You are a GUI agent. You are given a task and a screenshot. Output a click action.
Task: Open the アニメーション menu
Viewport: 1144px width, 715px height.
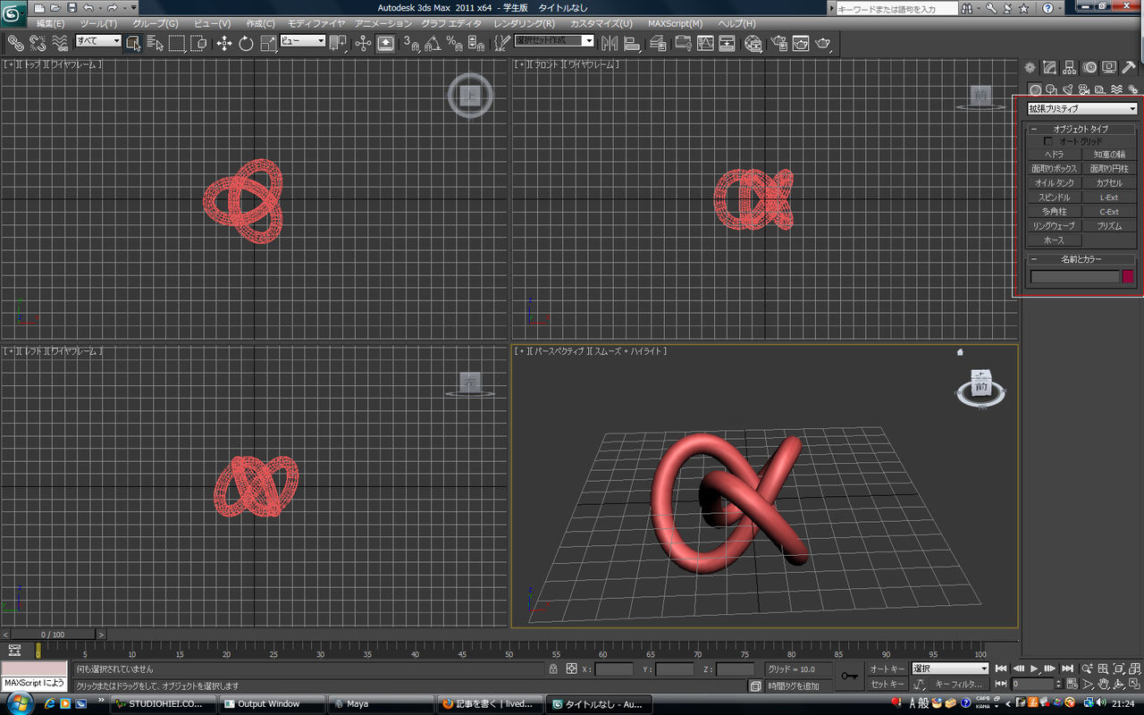click(x=383, y=23)
